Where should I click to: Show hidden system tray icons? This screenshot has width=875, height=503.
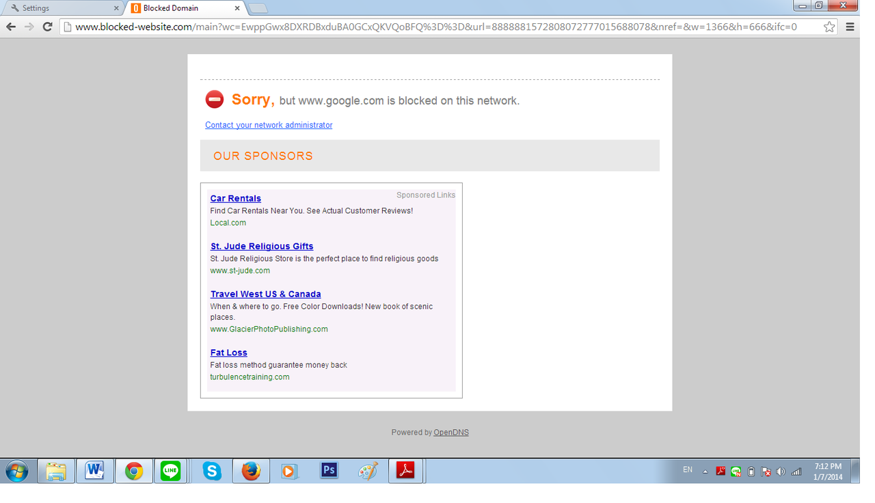pyautogui.click(x=705, y=472)
